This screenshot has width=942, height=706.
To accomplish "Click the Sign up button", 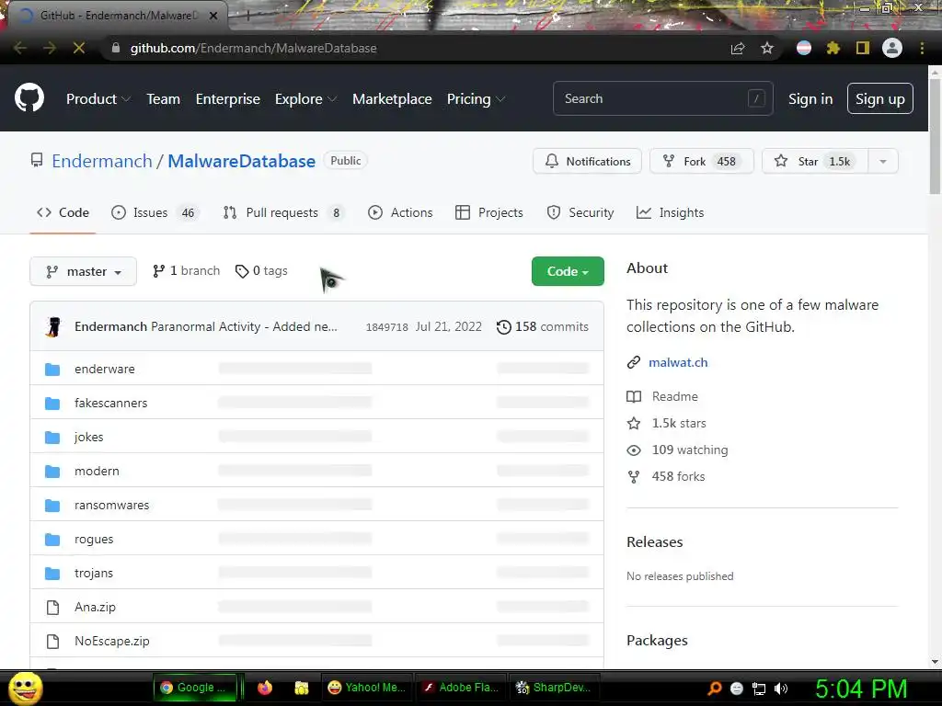I will click(880, 99).
